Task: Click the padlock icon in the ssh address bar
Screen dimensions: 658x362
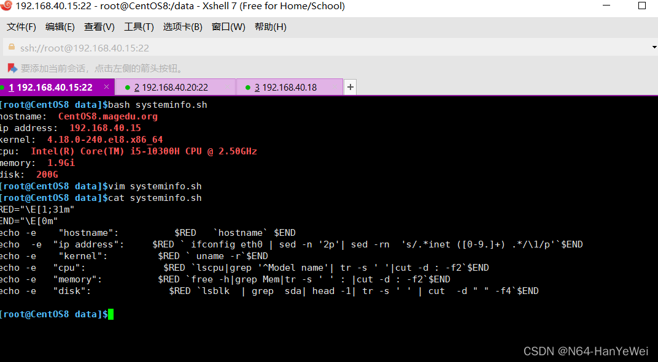Action: point(13,47)
